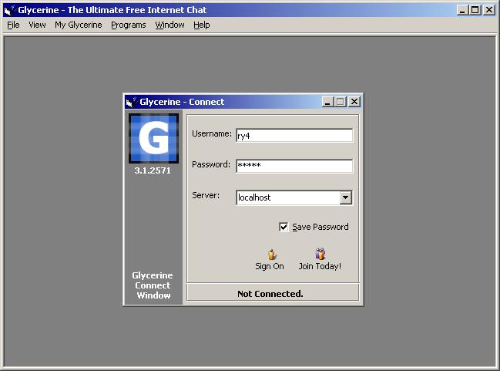Open the View menu
The image size is (500, 371).
point(37,25)
